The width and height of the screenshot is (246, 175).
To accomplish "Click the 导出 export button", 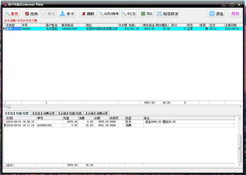I will [146, 13].
